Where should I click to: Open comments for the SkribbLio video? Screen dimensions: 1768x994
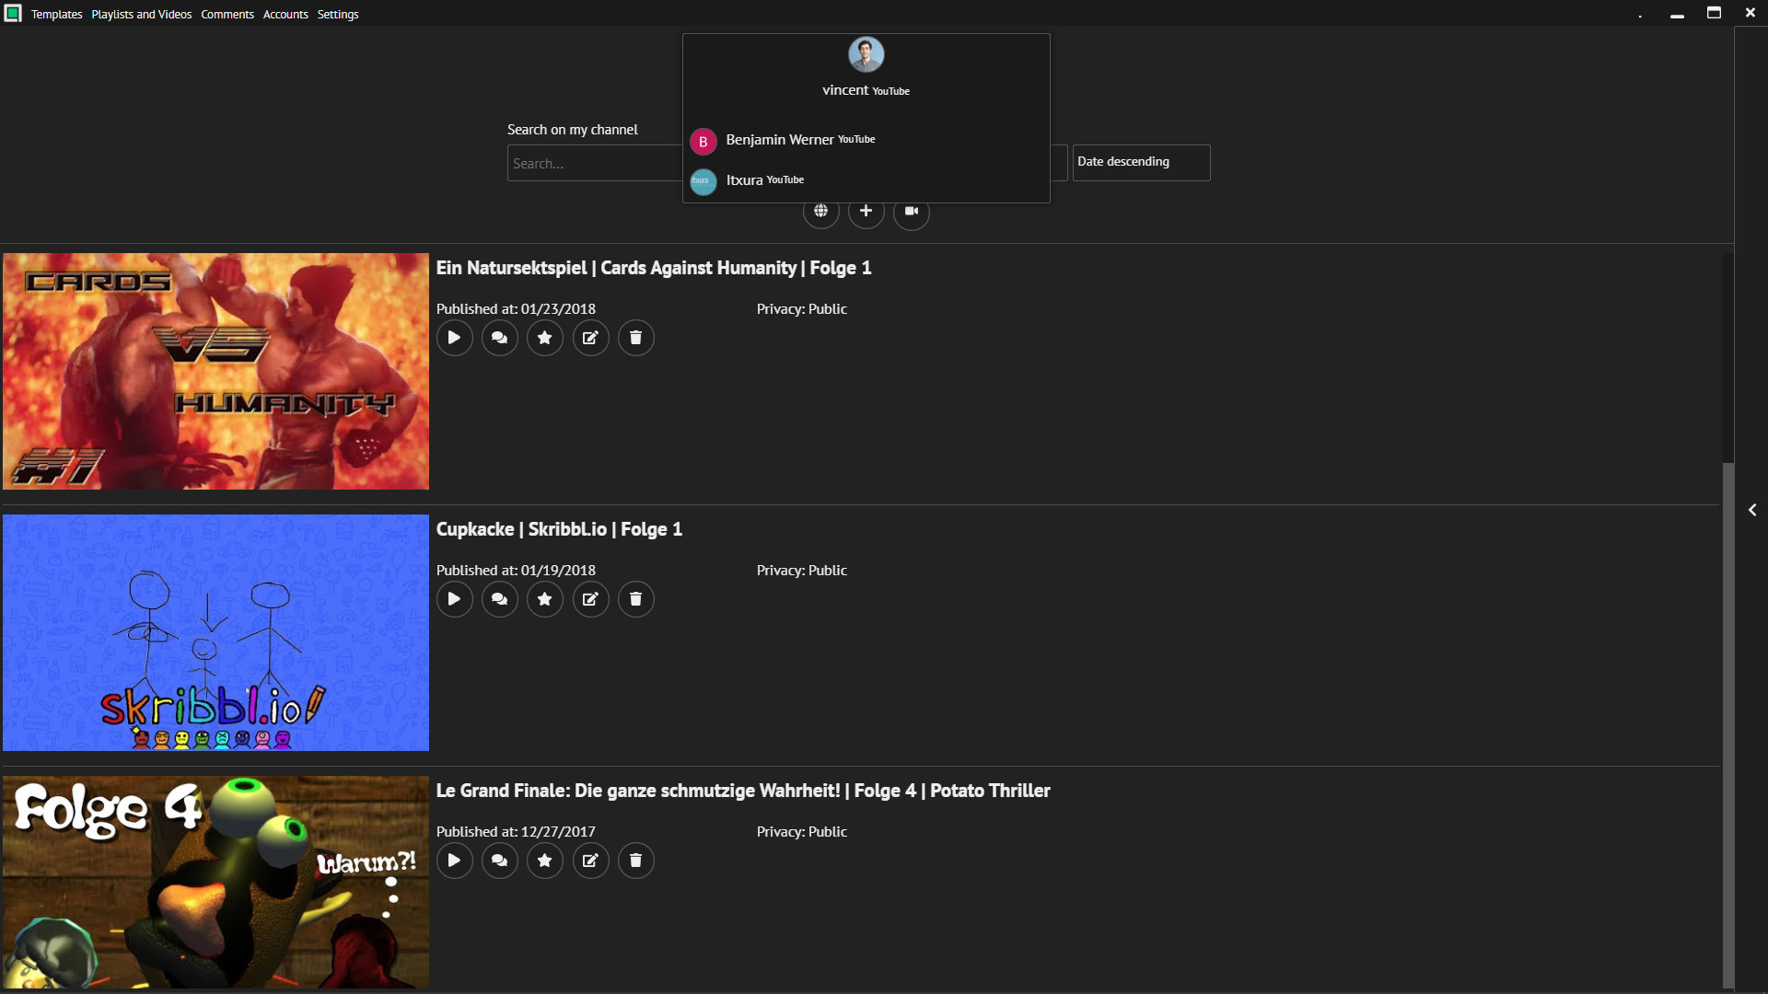499,599
